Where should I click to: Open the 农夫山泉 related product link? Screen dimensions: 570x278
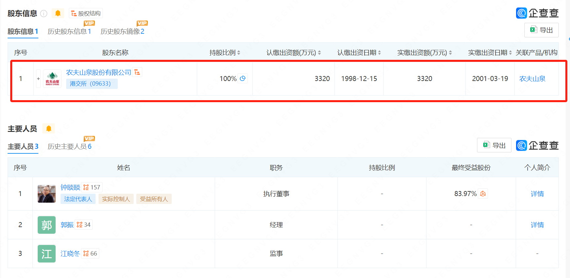[532, 79]
